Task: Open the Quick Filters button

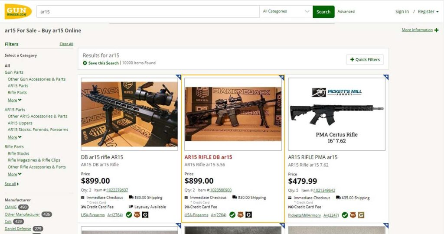Action: (365, 59)
